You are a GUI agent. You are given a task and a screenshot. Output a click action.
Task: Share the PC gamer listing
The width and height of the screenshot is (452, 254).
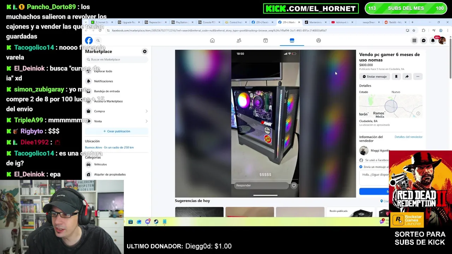pyautogui.click(x=407, y=77)
